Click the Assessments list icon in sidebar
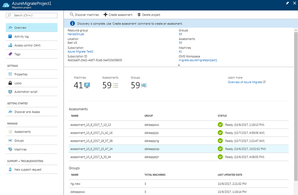The width and height of the screenshot is (298, 195). pyautogui.click(x=10, y=132)
